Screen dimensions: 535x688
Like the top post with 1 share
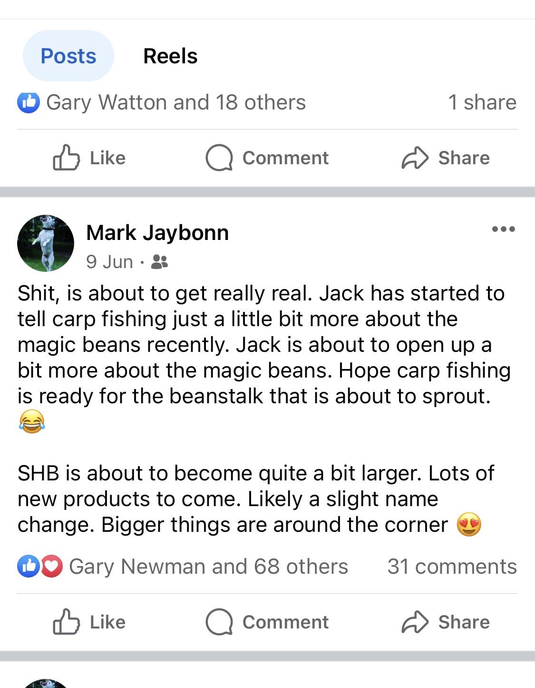pos(89,158)
